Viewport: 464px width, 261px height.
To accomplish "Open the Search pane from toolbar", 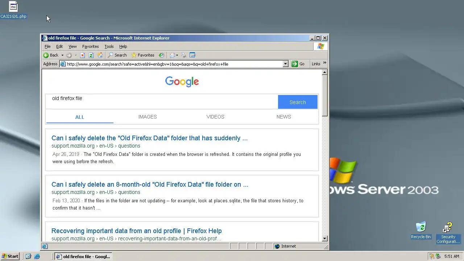I will [x=117, y=55].
